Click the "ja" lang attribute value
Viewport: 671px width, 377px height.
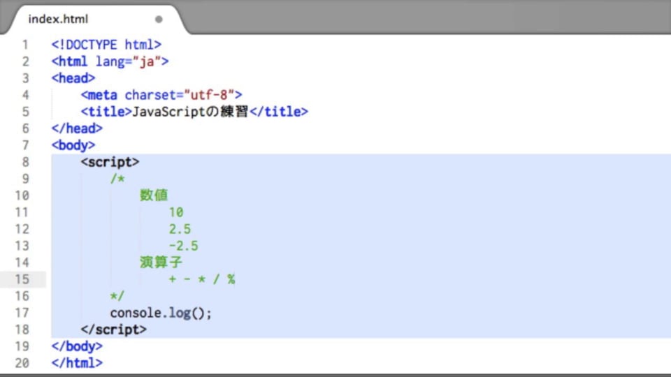pyautogui.click(x=147, y=61)
